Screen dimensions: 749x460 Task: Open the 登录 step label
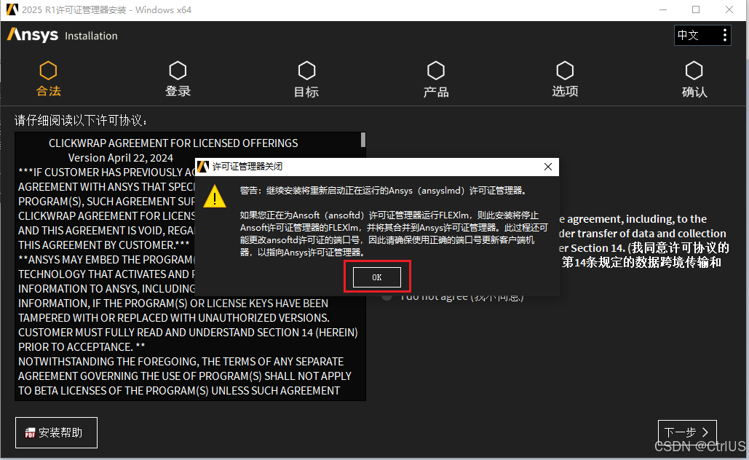tap(178, 91)
